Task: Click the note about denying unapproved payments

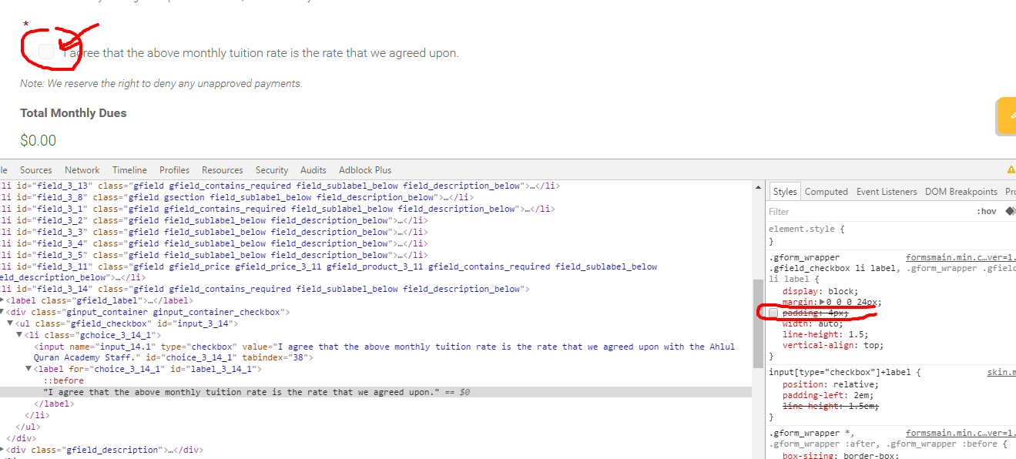Action: (161, 83)
